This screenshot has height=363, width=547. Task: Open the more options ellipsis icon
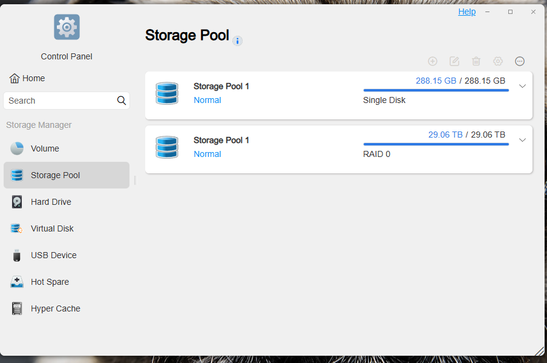(520, 61)
